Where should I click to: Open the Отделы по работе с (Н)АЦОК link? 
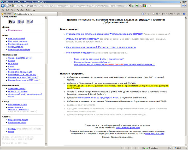click(83, 39)
